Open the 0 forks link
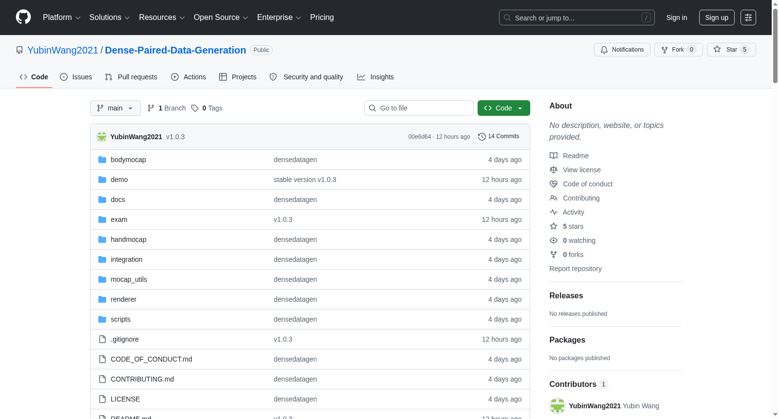The image size is (779, 419). tap(573, 255)
